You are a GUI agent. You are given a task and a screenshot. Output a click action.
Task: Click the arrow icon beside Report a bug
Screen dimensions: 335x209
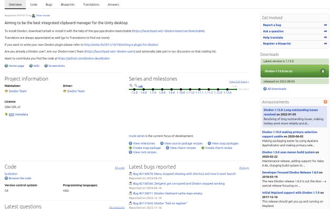[325, 25]
